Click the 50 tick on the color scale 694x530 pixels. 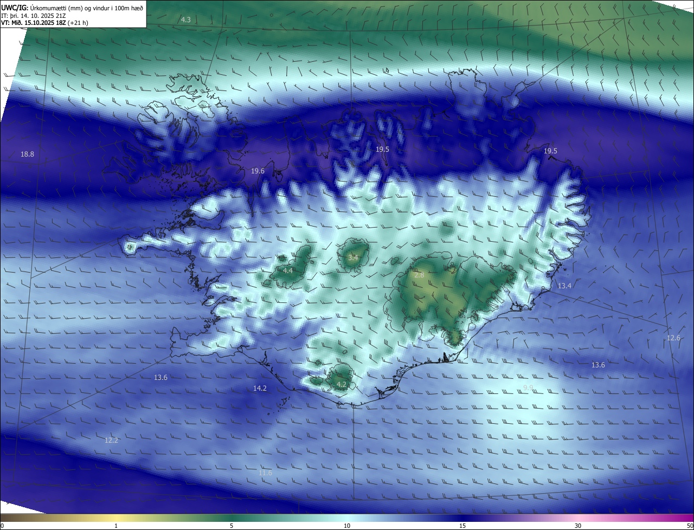pos(690,526)
